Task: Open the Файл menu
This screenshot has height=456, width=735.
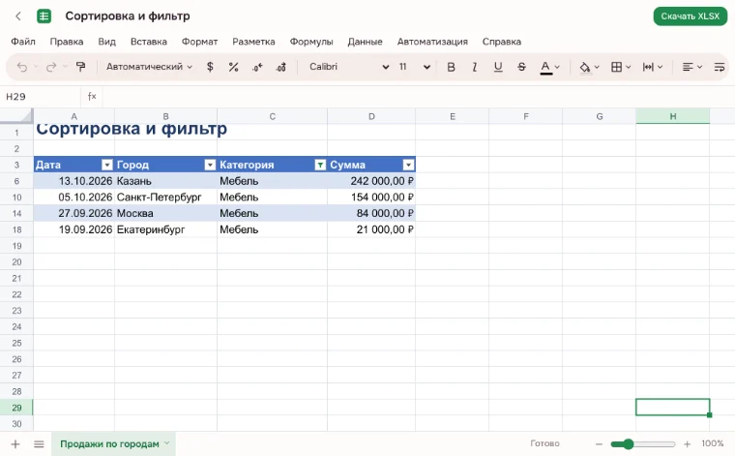Action: coord(23,42)
